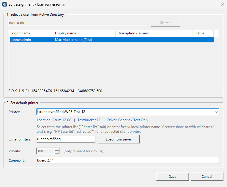Viewport: 227px width, 187px height.
Task: Increase Priority with the up spinner arrow
Action: tap(57, 150)
